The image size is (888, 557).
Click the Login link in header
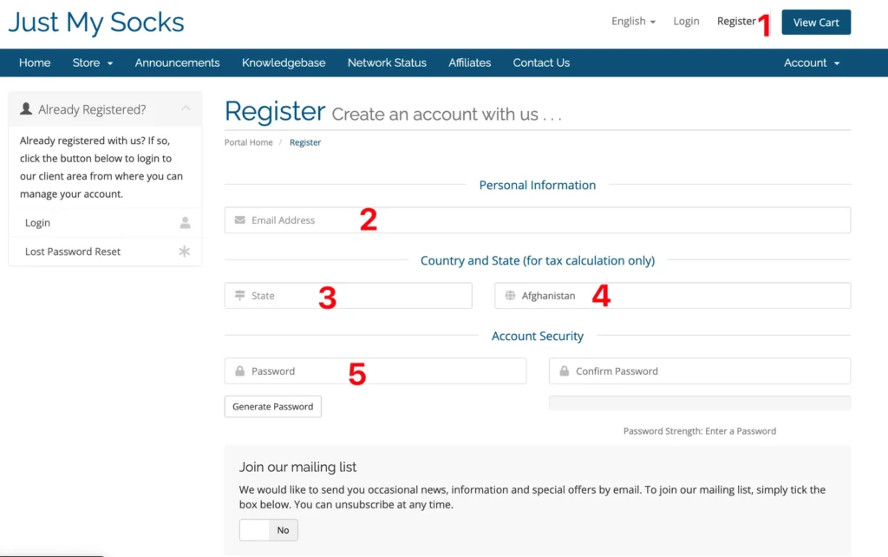point(686,22)
